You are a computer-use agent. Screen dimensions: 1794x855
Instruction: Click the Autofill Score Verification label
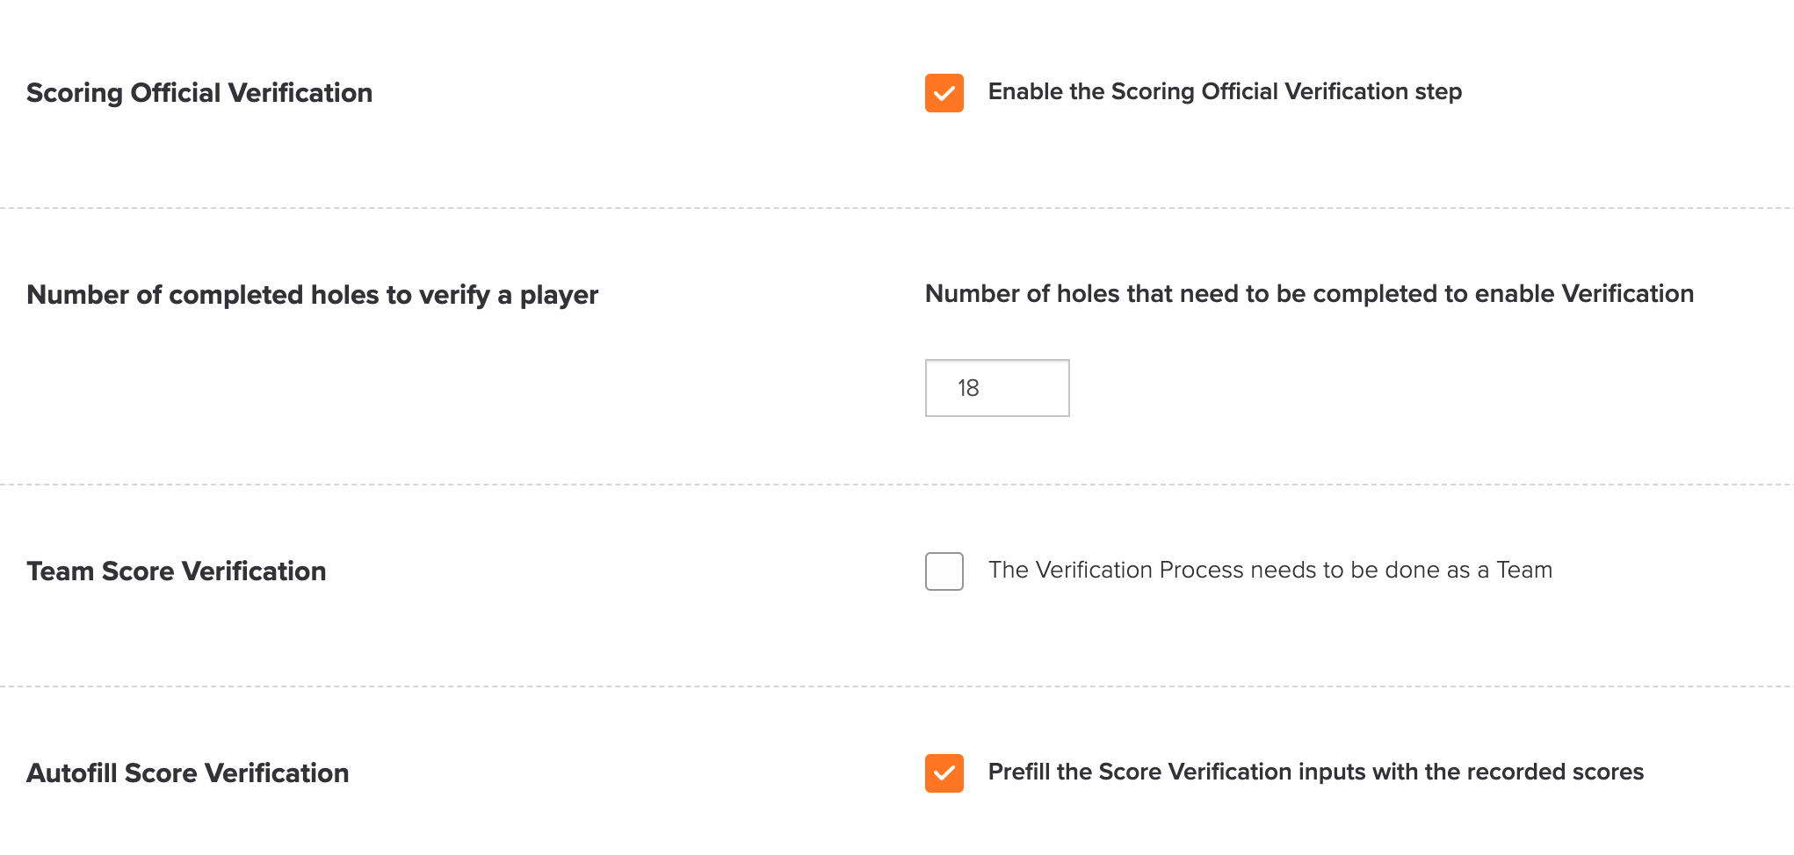(187, 773)
